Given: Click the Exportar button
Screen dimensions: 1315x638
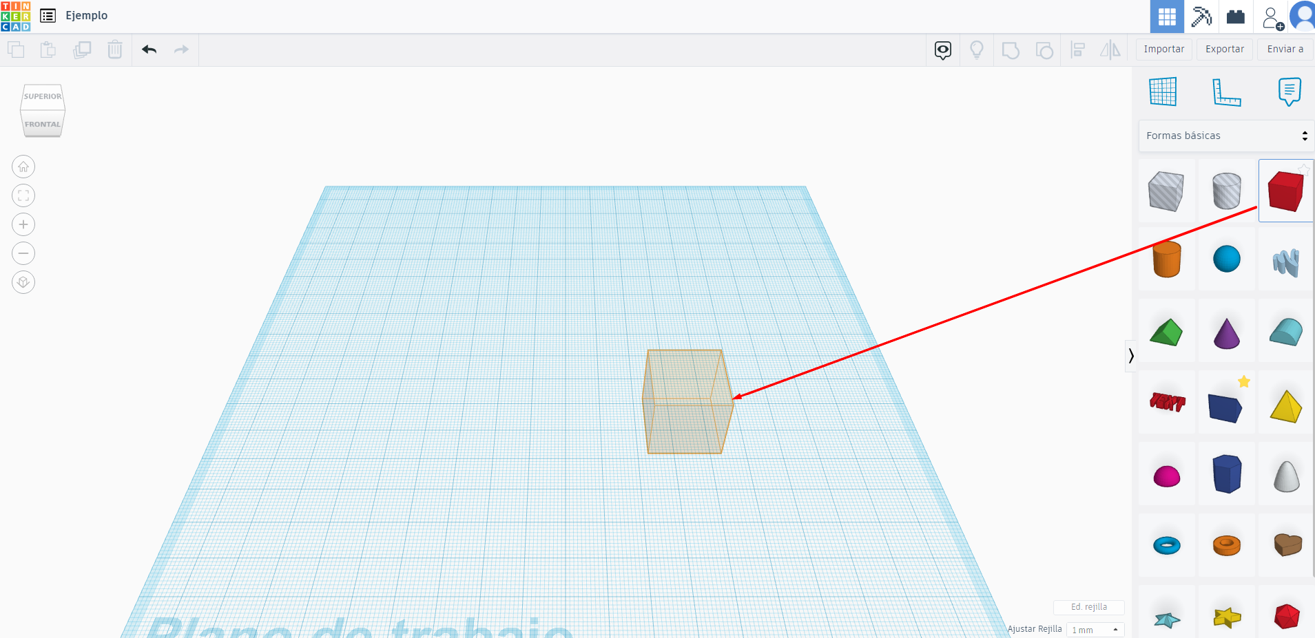Looking at the screenshot, I should pyautogui.click(x=1225, y=50).
